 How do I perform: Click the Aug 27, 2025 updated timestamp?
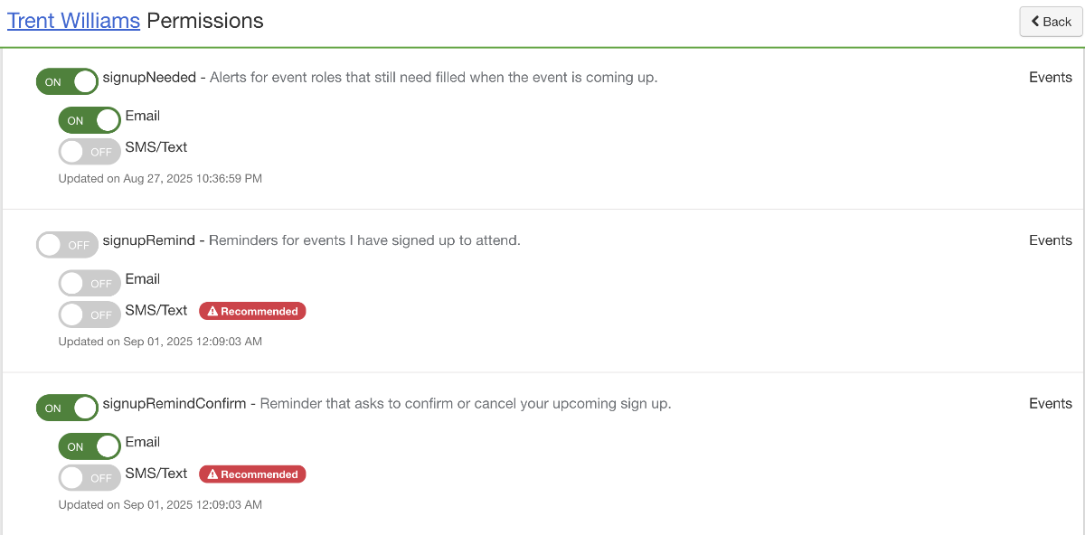tap(160, 179)
